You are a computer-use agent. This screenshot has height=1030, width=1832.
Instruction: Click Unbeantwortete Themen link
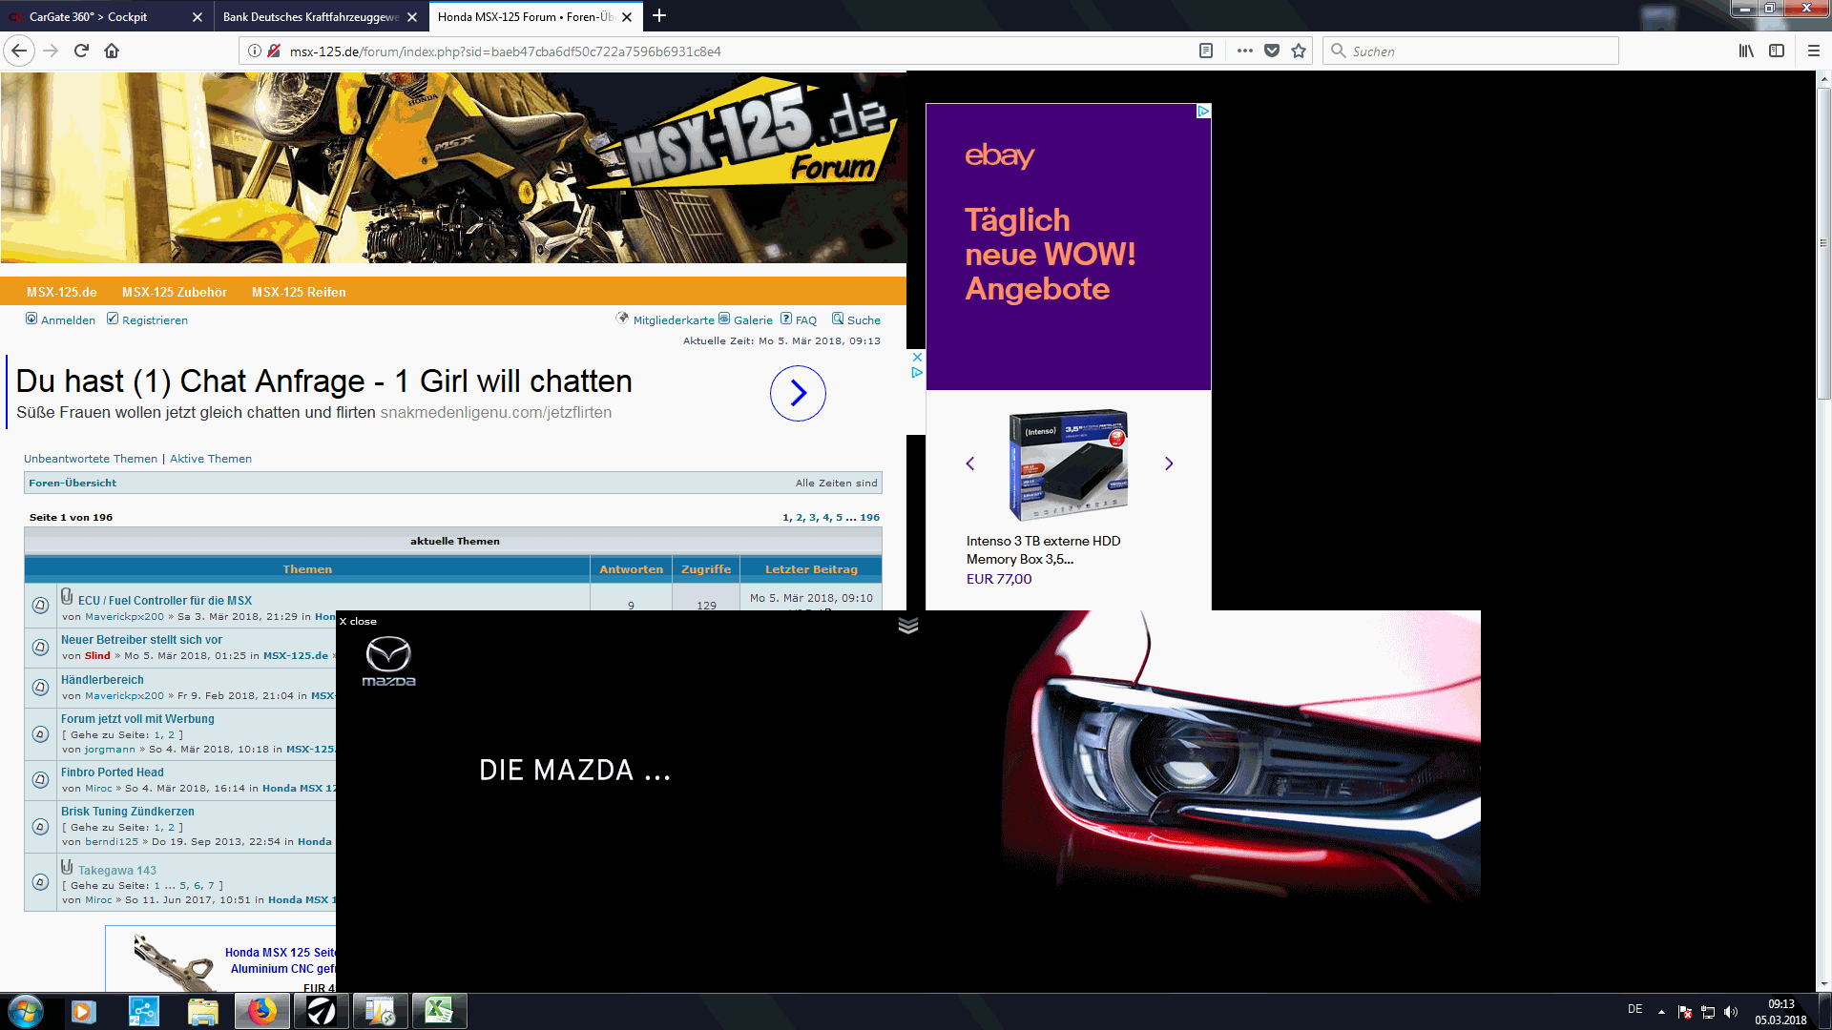pos(91,459)
